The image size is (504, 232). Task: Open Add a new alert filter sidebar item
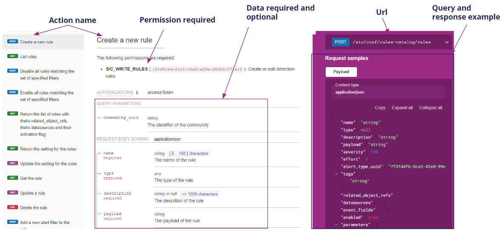(45, 223)
